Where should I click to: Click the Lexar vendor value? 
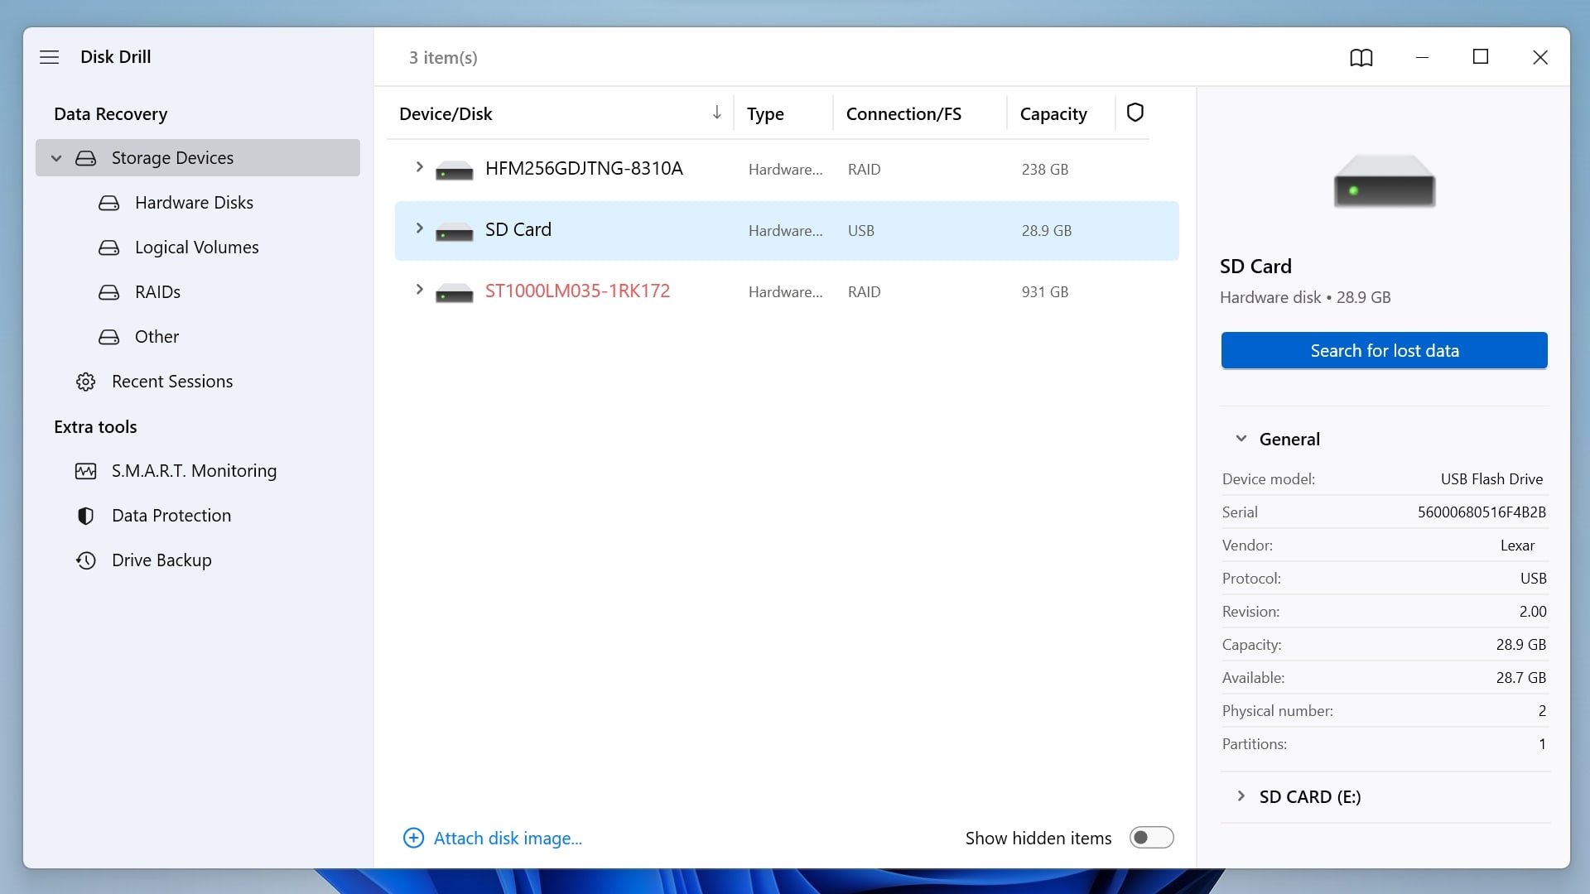pyautogui.click(x=1517, y=545)
